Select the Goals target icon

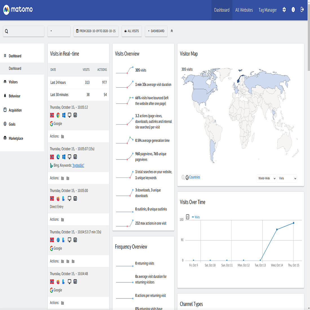tap(5, 124)
